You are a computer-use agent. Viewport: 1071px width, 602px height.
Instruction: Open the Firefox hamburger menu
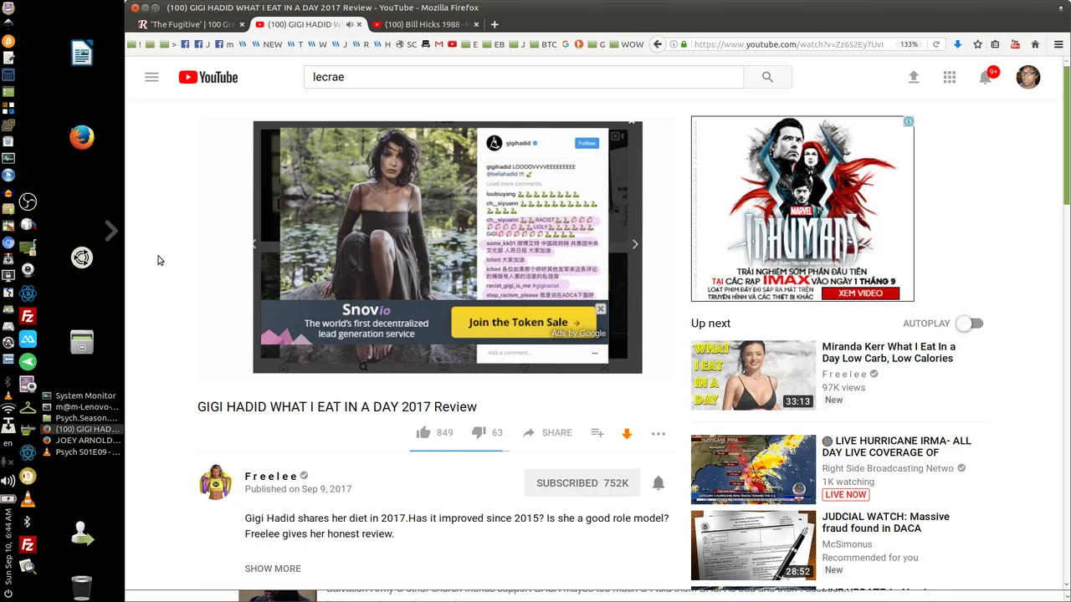pyautogui.click(x=1058, y=44)
